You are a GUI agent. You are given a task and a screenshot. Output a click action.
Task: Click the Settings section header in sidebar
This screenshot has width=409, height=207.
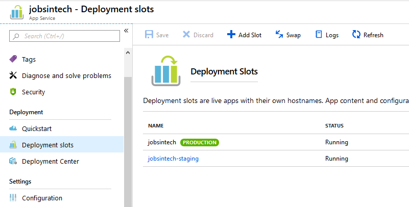[20, 181]
